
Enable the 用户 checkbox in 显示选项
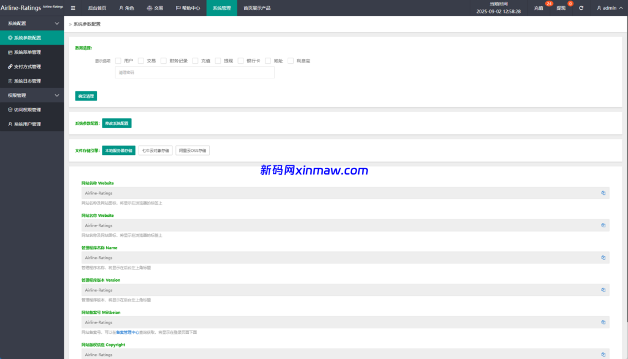click(x=118, y=61)
